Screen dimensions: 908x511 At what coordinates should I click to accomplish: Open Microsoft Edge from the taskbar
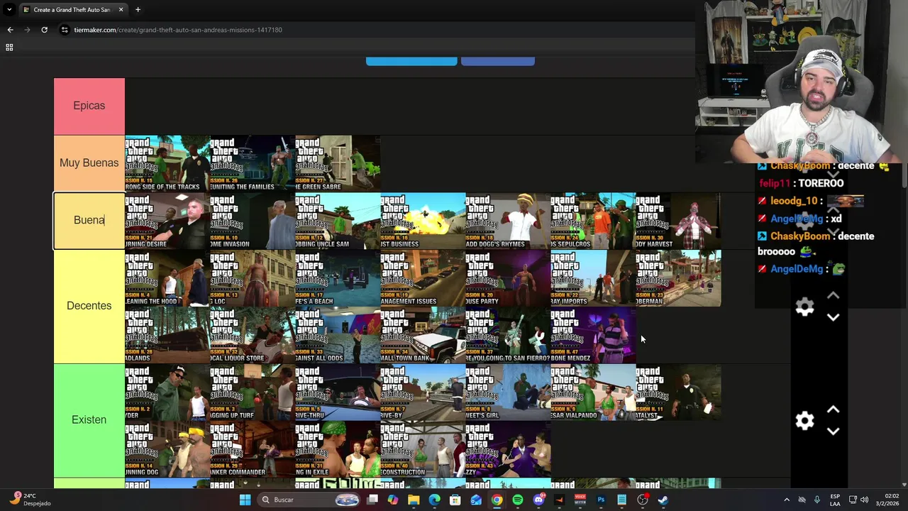[434, 500]
